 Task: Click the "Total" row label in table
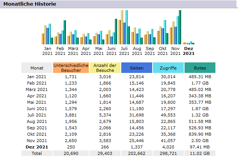pyautogui.click(x=37, y=153)
